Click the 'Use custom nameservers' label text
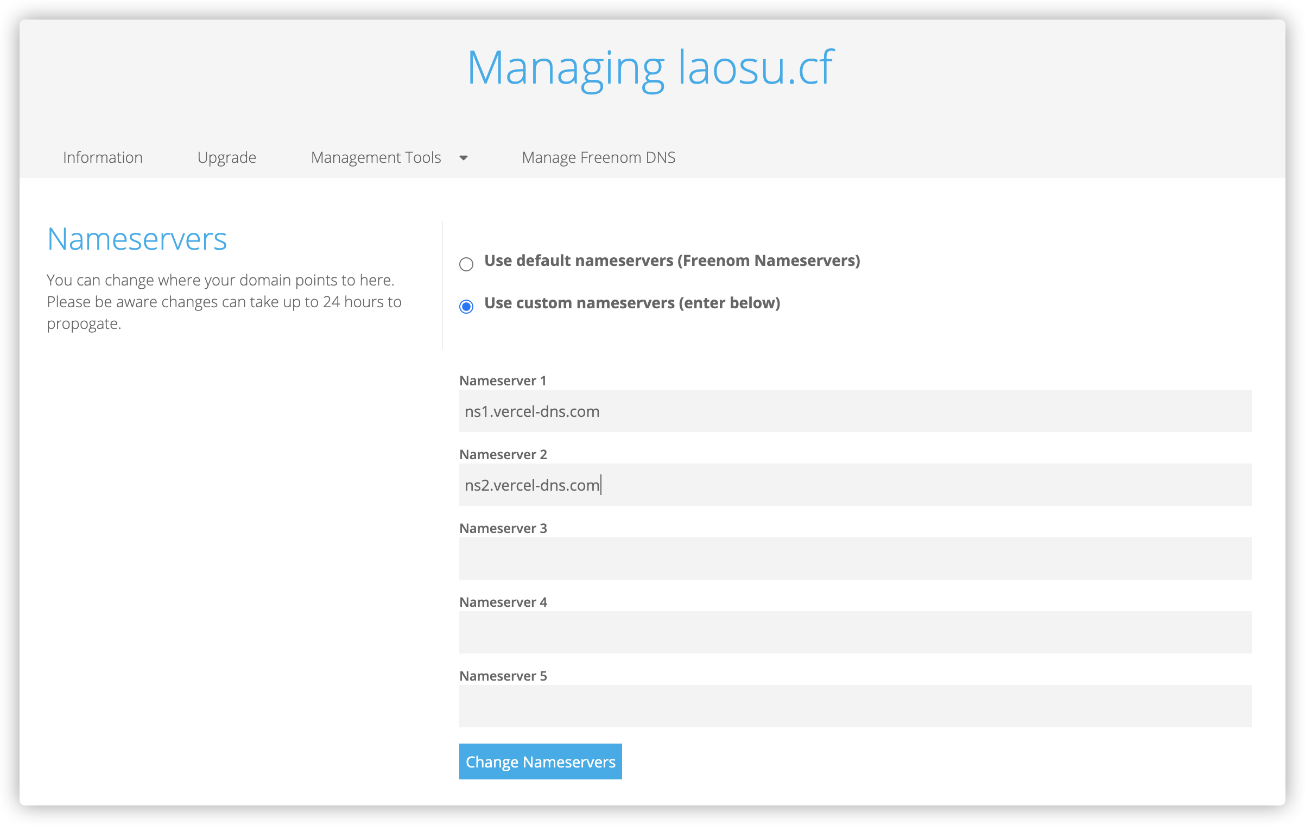Screen dimensions: 1305x825 pos(632,303)
